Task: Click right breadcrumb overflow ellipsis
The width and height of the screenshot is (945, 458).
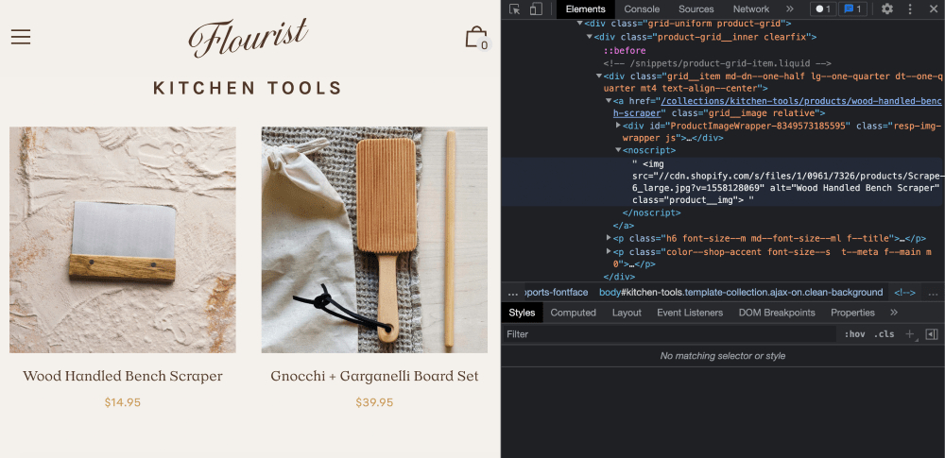Action: [933, 293]
